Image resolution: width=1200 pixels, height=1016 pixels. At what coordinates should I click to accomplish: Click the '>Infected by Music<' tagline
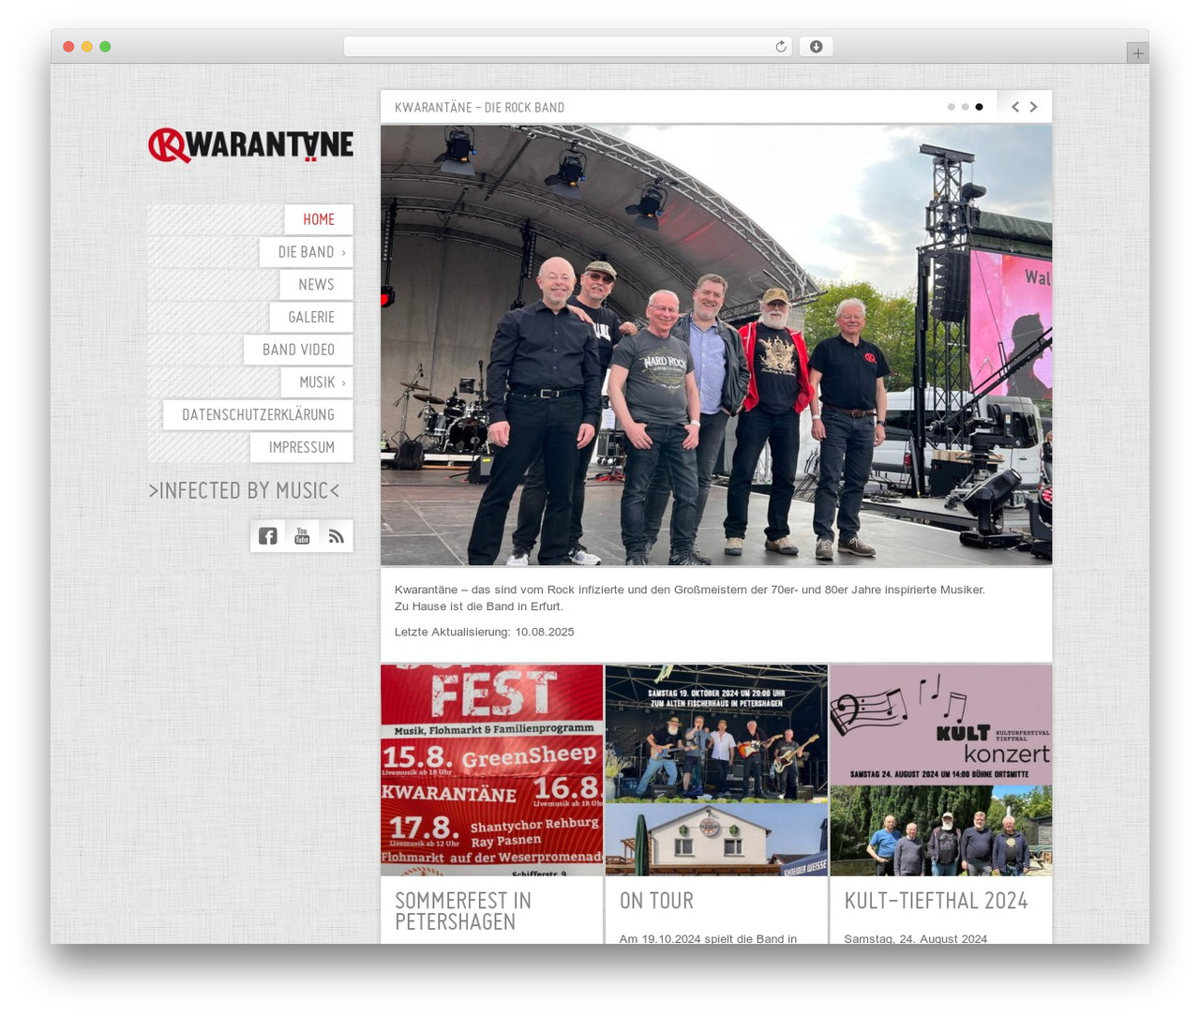(x=244, y=490)
